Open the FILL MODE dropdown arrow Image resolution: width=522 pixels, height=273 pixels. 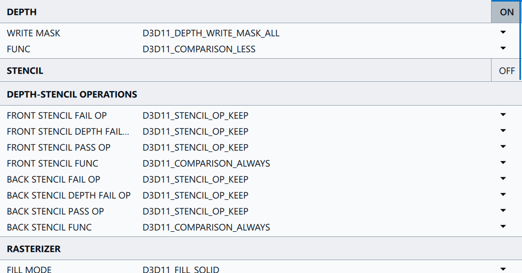503,269
